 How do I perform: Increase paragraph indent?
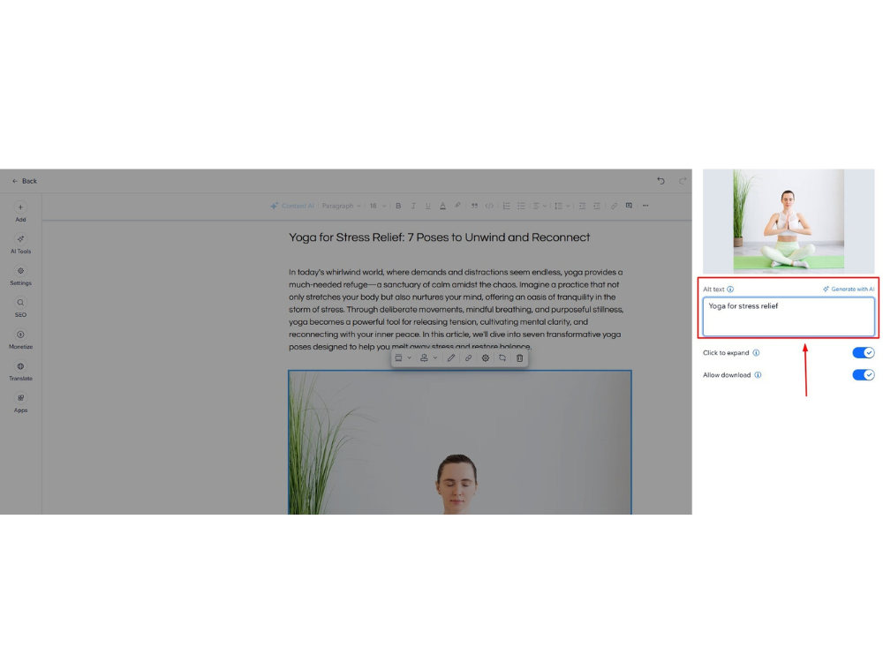click(x=597, y=206)
